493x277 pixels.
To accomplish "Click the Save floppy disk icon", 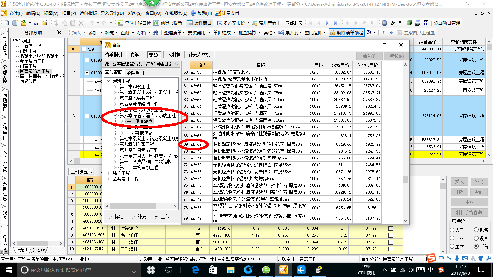I will point(36,23).
